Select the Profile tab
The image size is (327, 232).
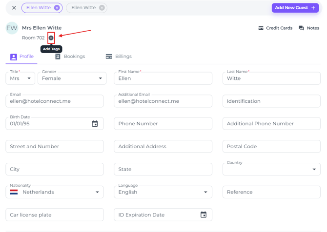(22, 57)
